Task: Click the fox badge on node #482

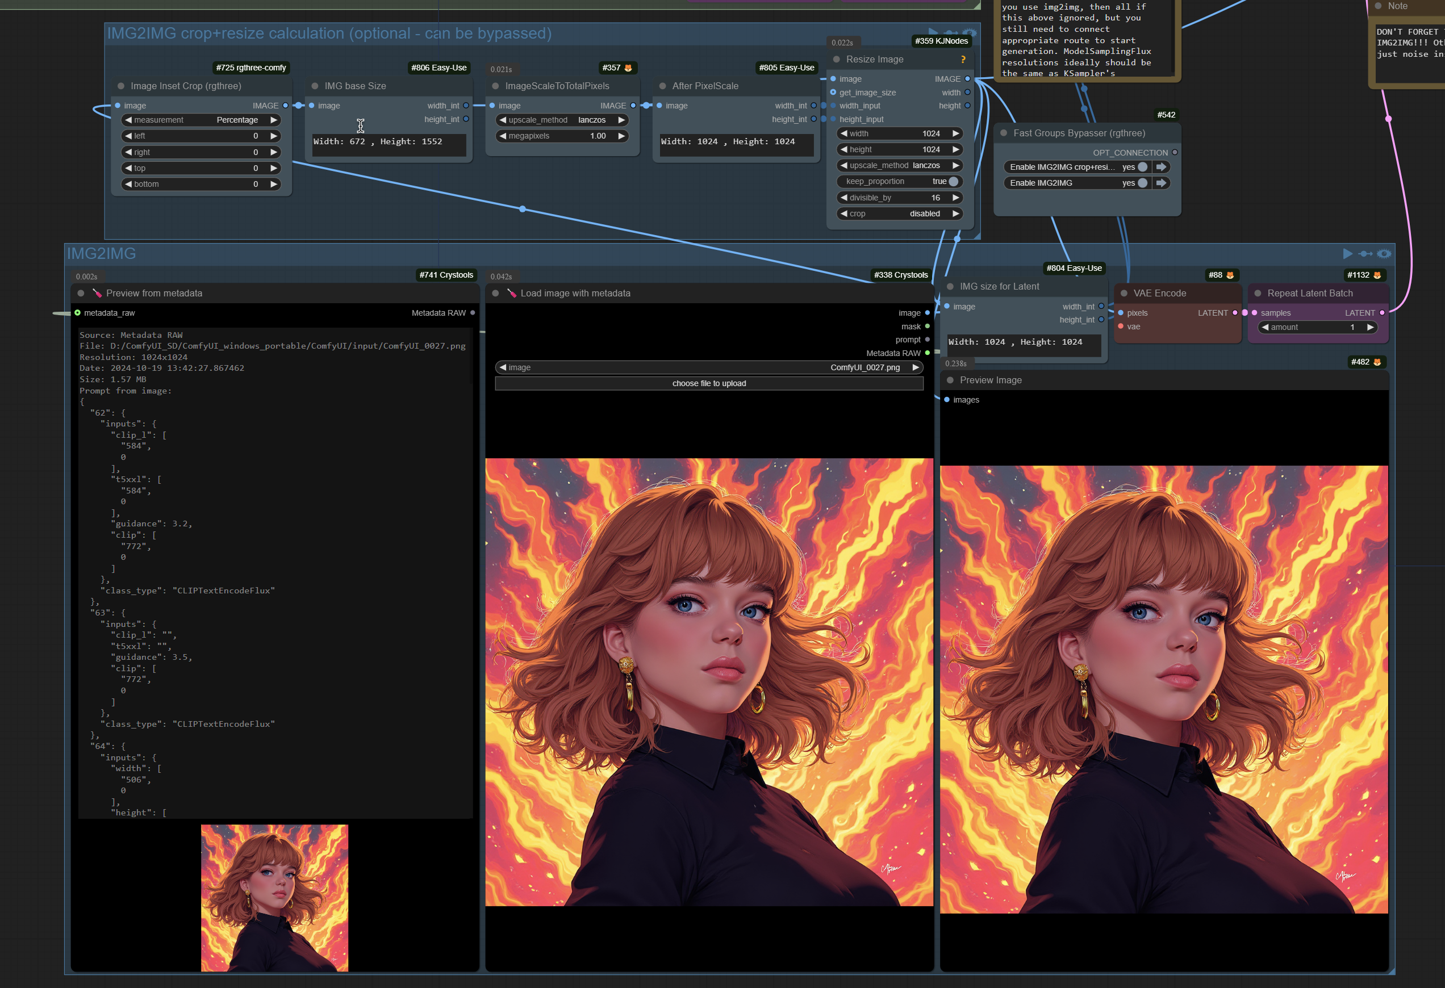Action: pyautogui.click(x=1377, y=362)
